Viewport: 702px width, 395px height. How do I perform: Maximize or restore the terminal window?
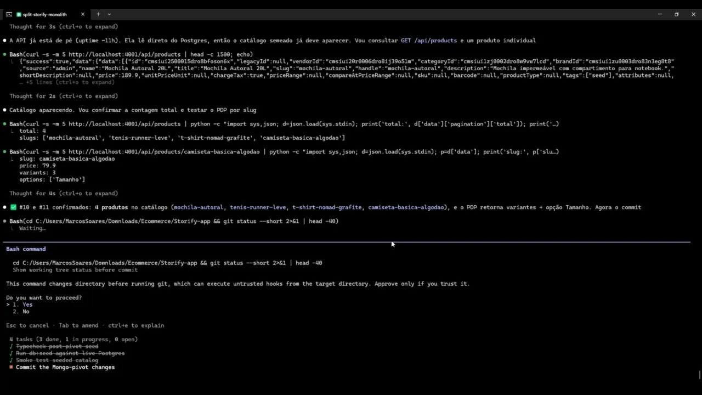(x=677, y=14)
